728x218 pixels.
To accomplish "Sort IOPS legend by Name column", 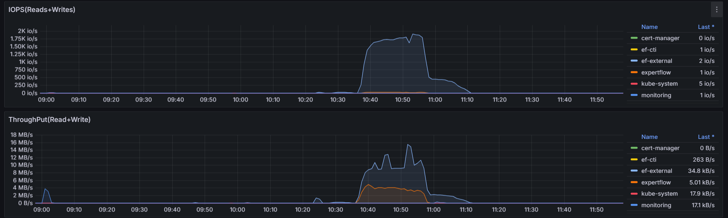I will point(649,27).
